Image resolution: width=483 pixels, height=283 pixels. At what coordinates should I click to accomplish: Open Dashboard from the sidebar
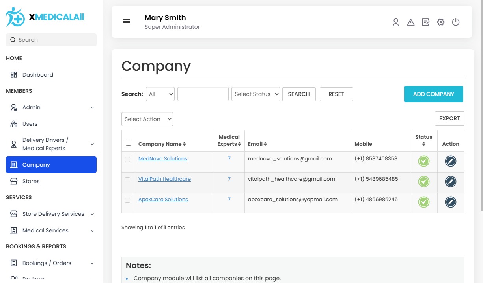pyautogui.click(x=37, y=75)
